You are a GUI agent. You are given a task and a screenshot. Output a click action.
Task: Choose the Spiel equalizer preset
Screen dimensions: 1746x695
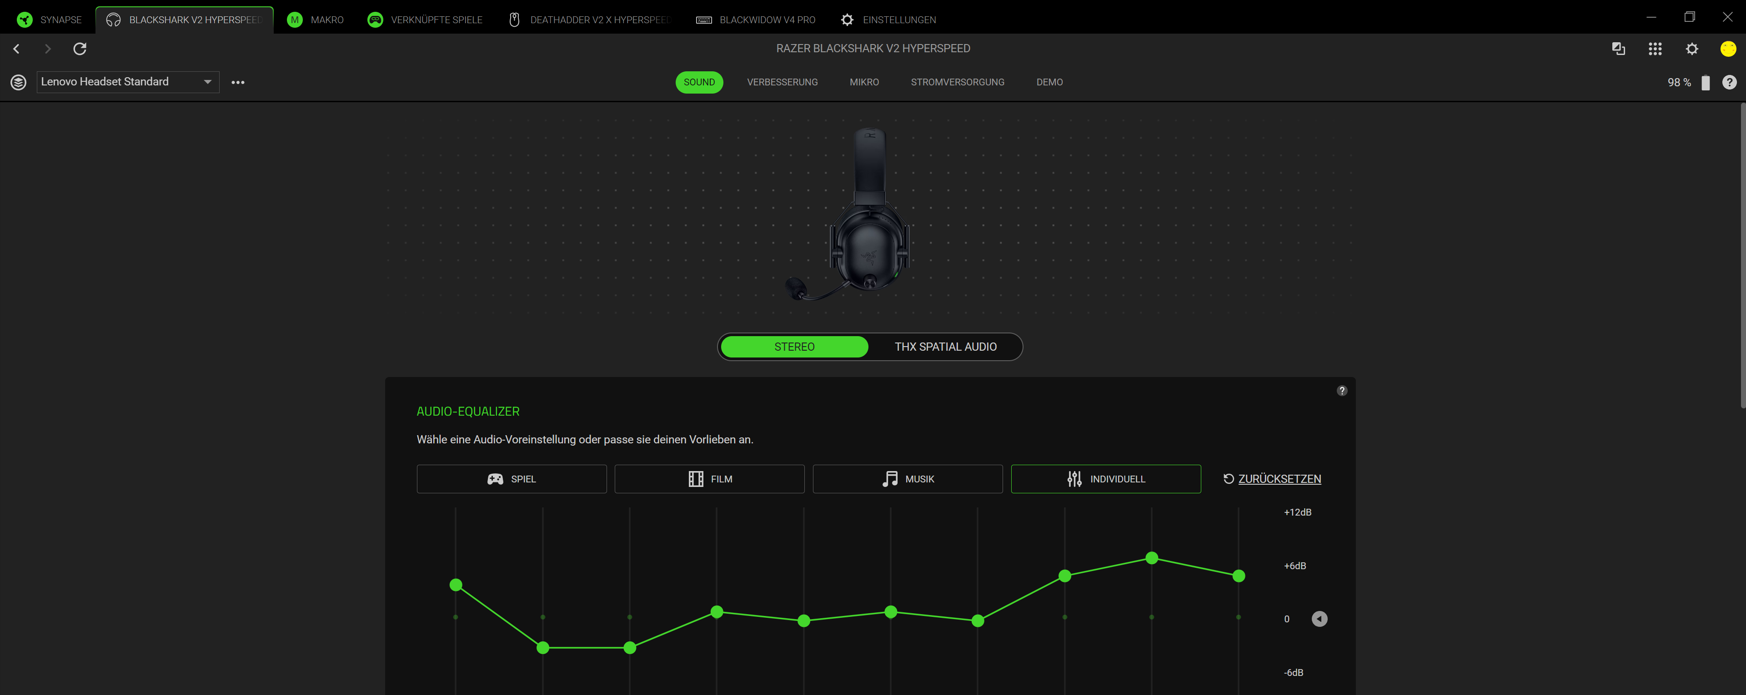click(512, 479)
